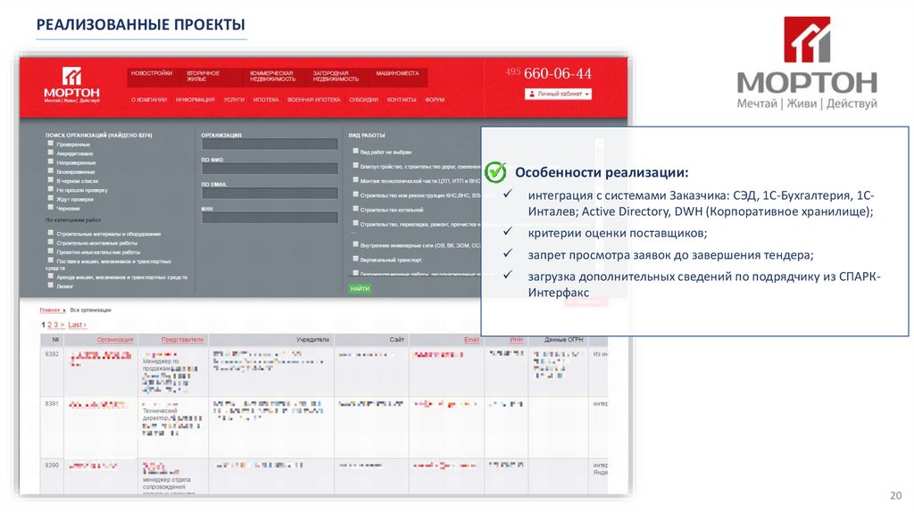Follow the Главная breadcrumb link
The image size is (914, 512).
tap(50, 310)
